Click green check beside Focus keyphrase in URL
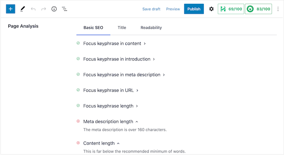Viewport: 284px width, 155px height. (78, 90)
